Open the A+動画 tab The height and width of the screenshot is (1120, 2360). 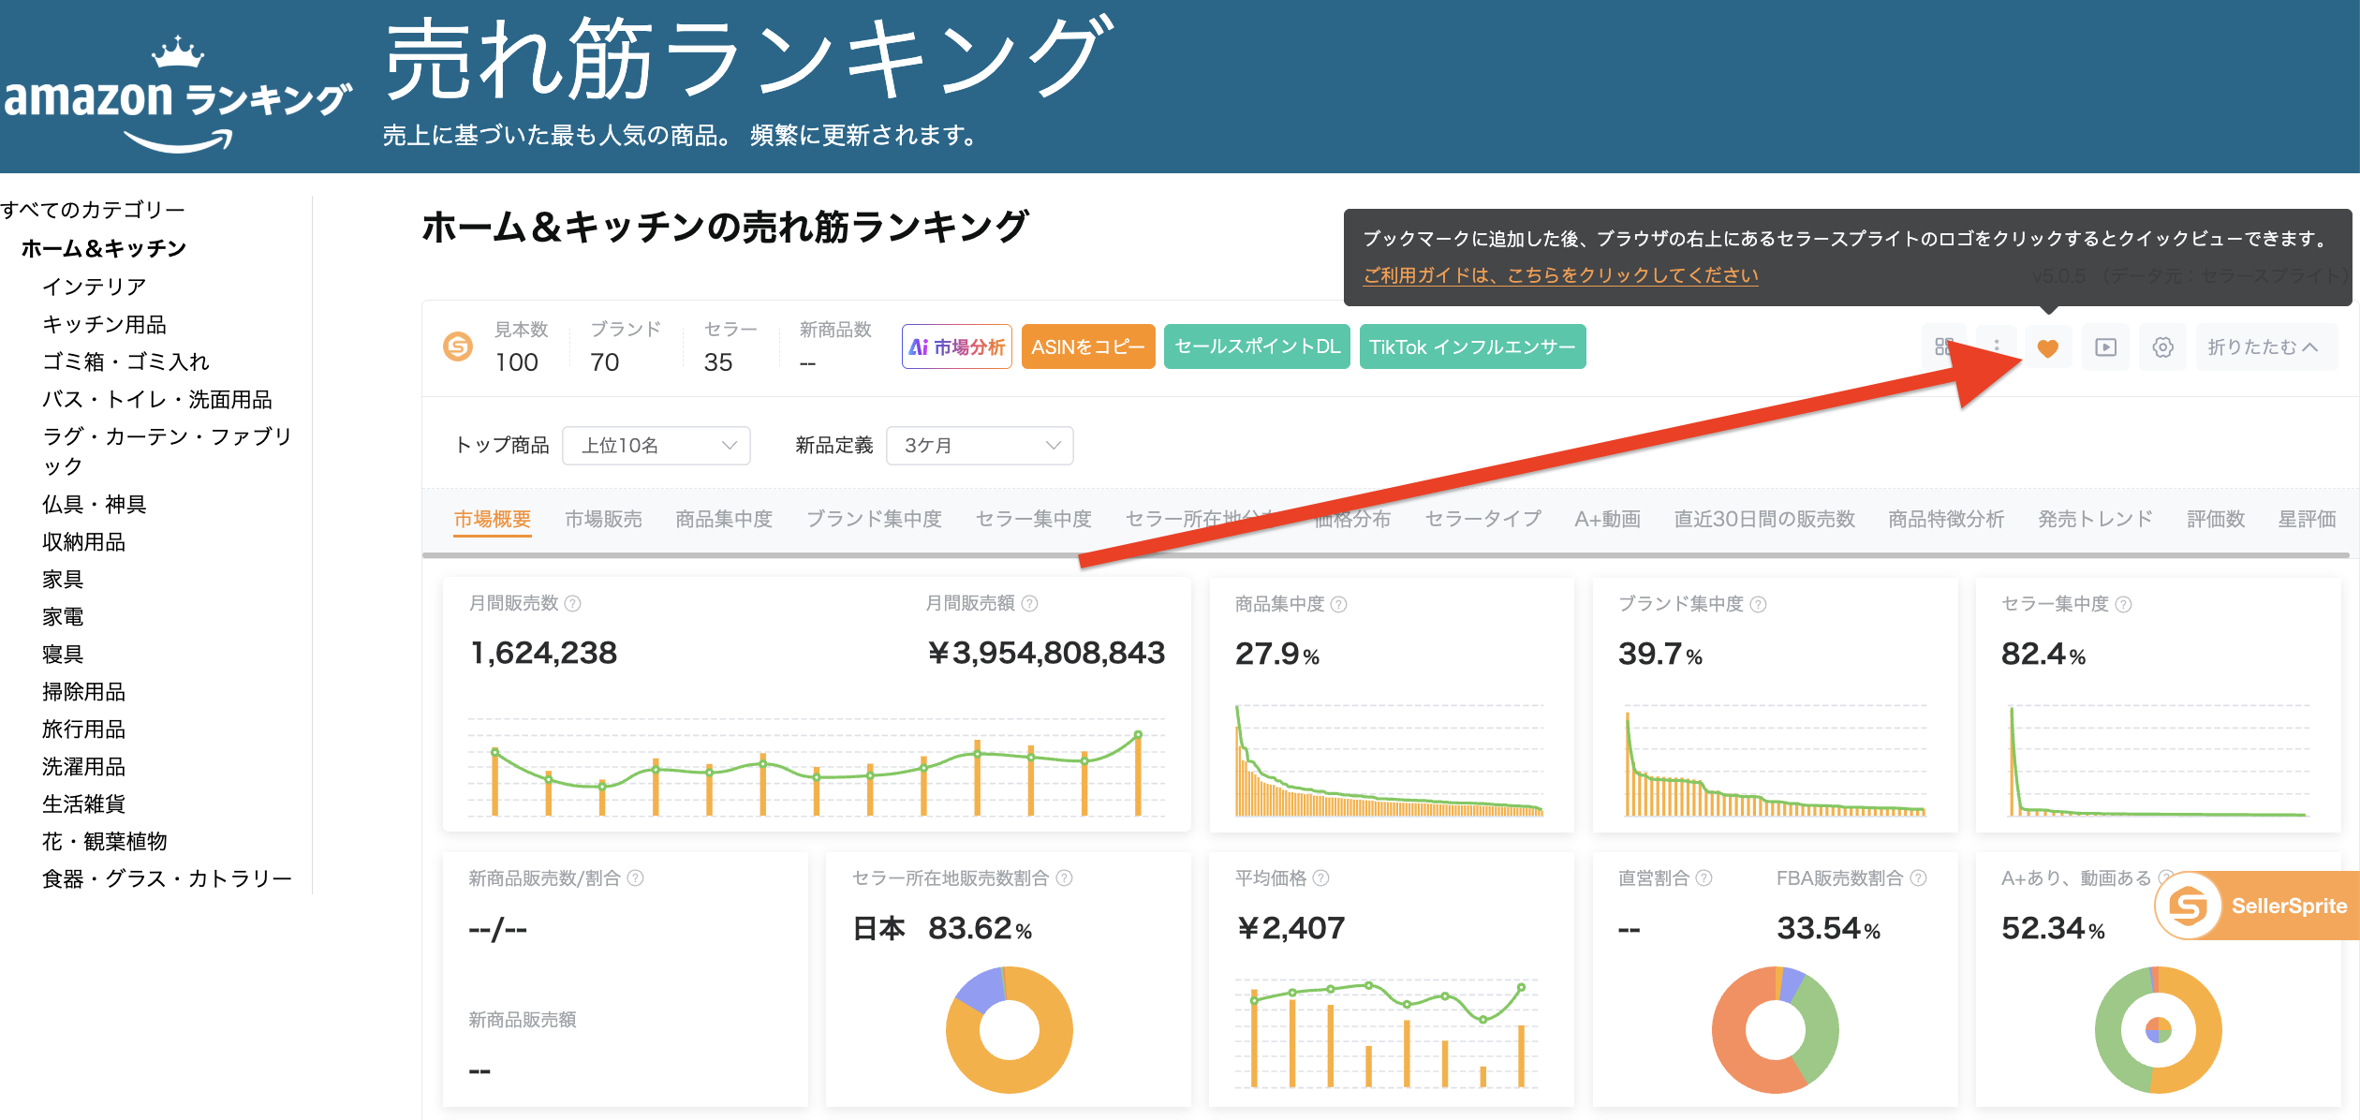click(x=1607, y=519)
